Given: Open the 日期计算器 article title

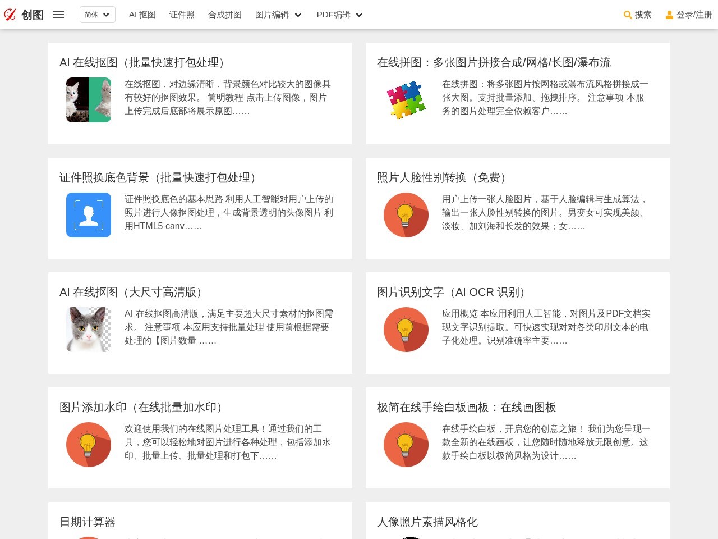Looking at the screenshot, I should pyautogui.click(x=88, y=522).
